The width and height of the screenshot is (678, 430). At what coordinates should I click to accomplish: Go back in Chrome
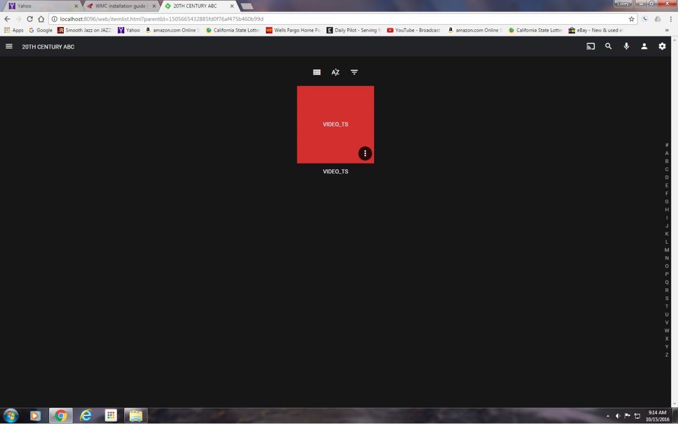point(7,19)
